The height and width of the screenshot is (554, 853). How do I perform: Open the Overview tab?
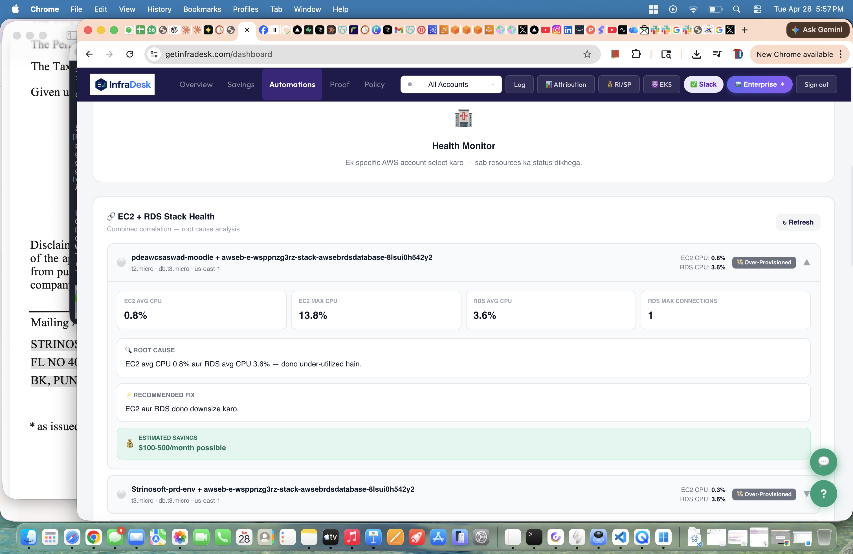[196, 84]
